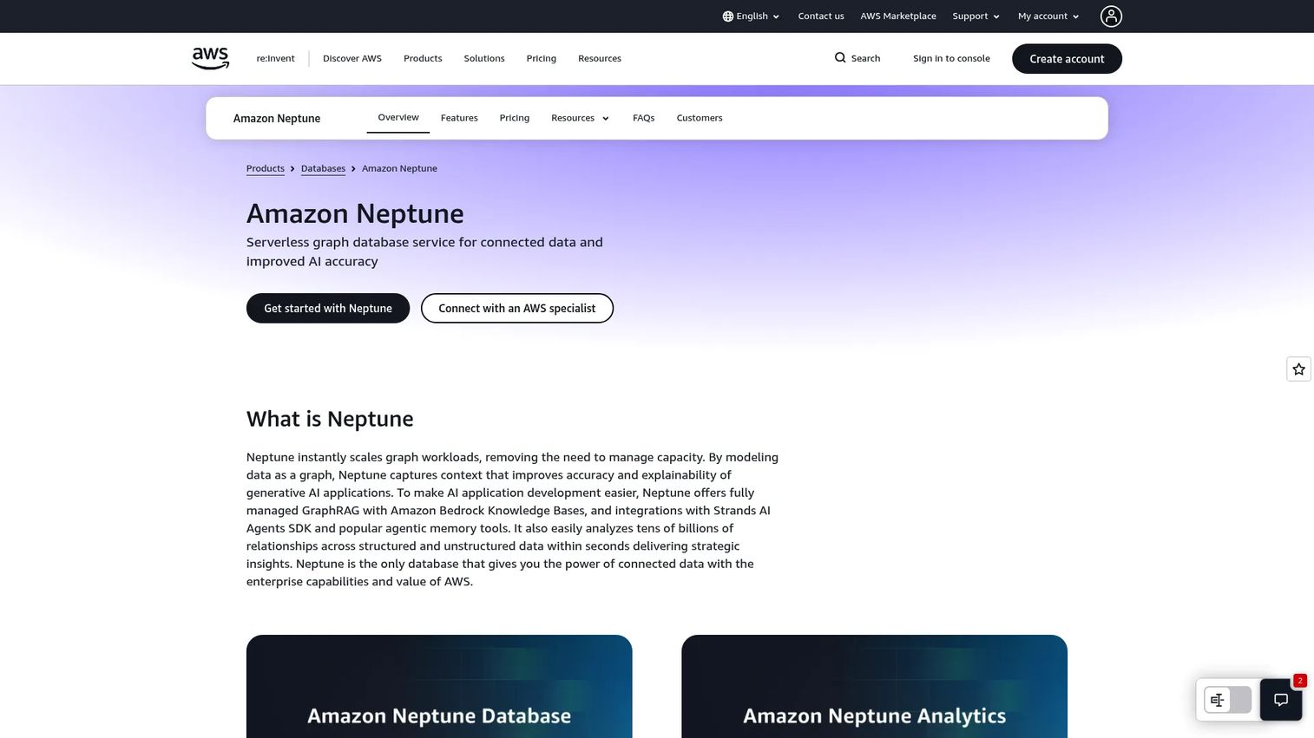Open the Discover AWS menu

(x=352, y=59)
